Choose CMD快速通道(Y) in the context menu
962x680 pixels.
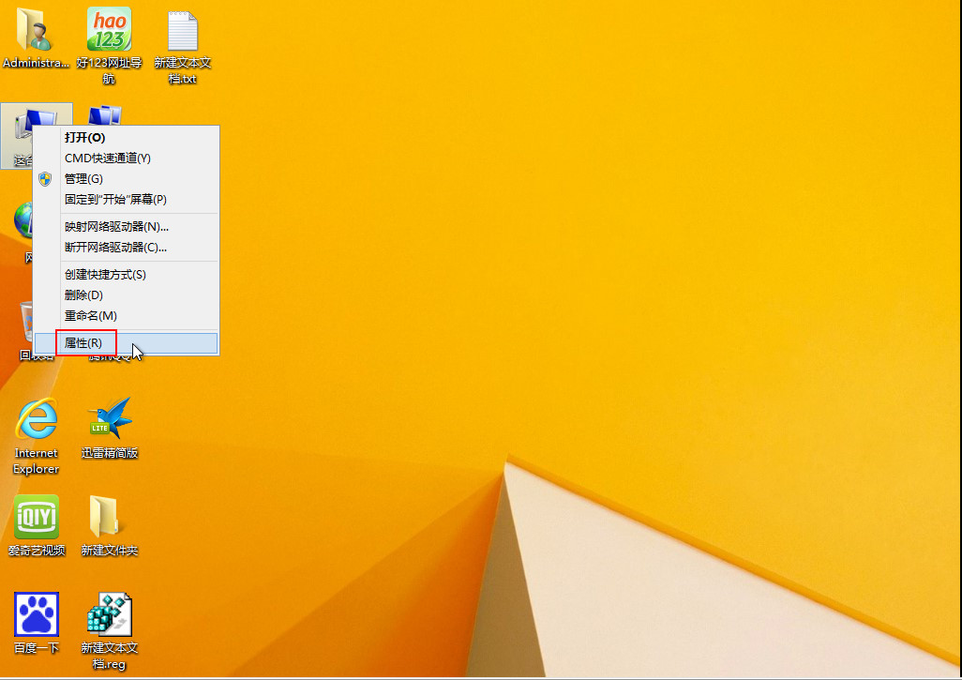click(x=107, y=159)
